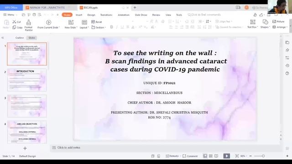Open the Slide Show ribbon tab
The width and height of the screenshot is (292, 164).
pyautogui.click(x=141, y=15)
